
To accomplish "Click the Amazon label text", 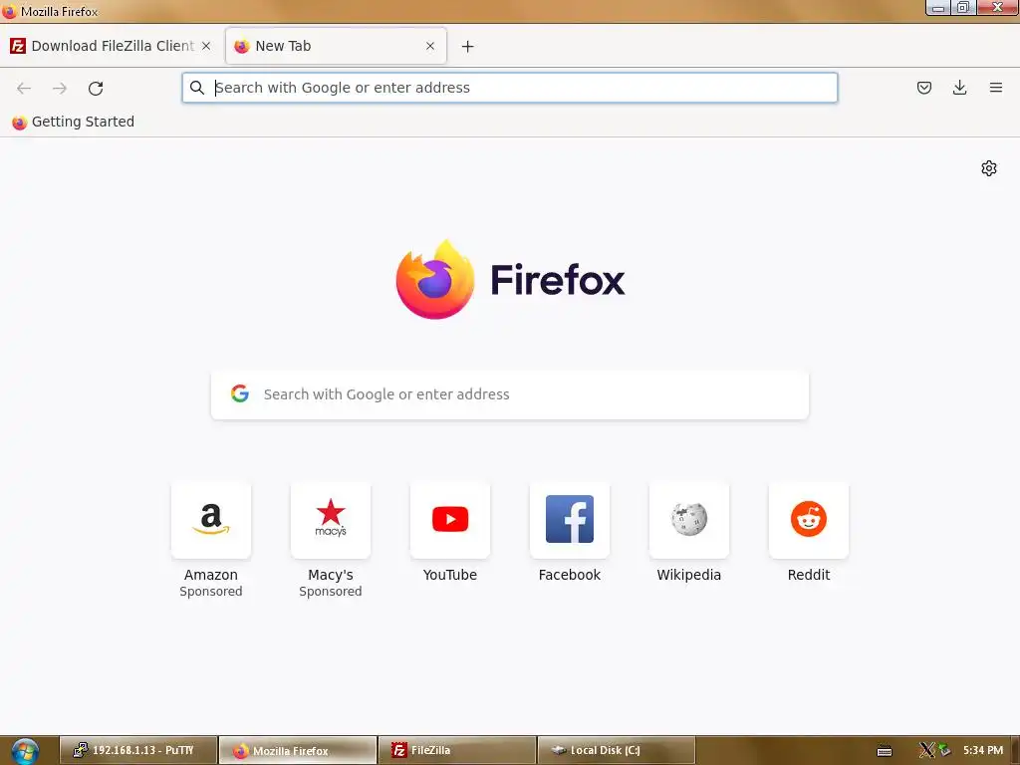I will point(211,575).
